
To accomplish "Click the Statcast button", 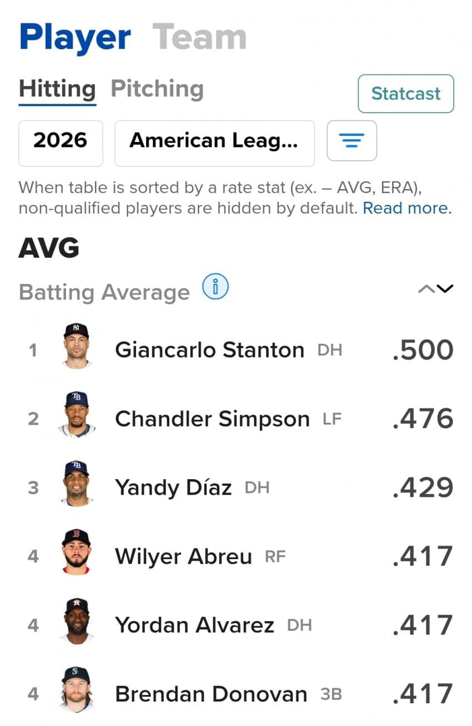I will (x=405, y=94).
